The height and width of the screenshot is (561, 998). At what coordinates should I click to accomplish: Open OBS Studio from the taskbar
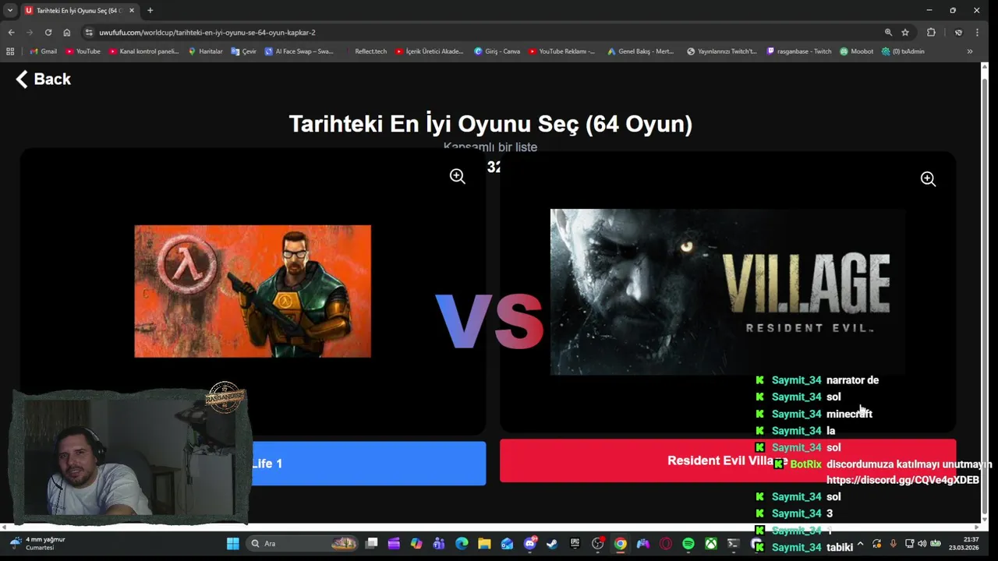click(598, 544)
